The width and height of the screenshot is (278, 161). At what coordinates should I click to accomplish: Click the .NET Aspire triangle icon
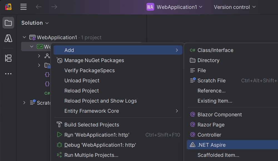tap(192, 145)
